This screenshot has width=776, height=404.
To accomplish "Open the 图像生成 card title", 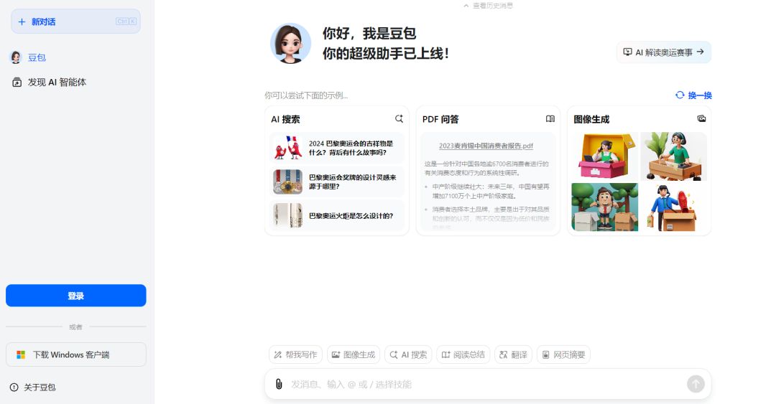I will 591,119.
